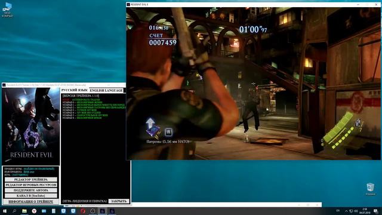Click the trainer version header line
This screenshot has height=215, width=382.
point(81,96)
